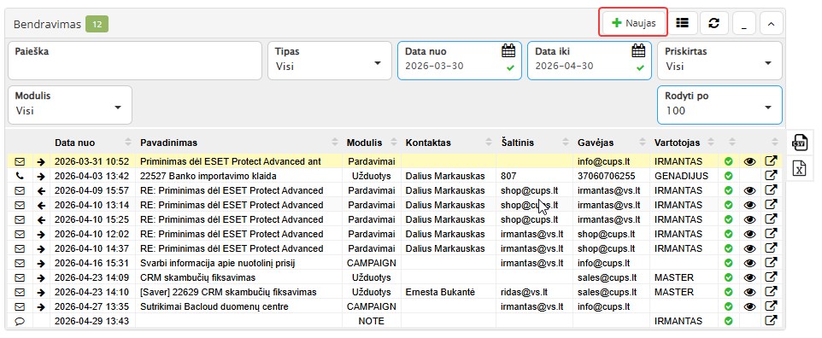The image size is (822, 338).
Task: Open the Priskirtas dropdown
Action: (719, 61)
